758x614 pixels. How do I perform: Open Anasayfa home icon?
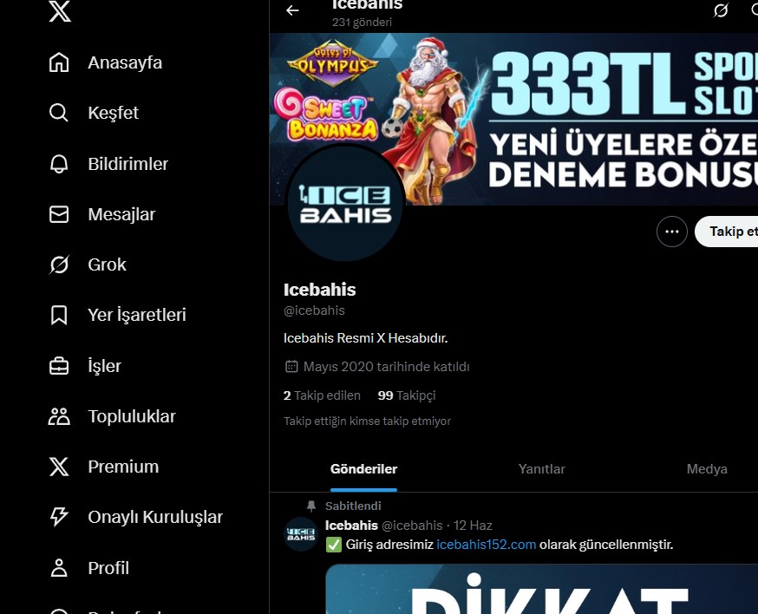59,62
